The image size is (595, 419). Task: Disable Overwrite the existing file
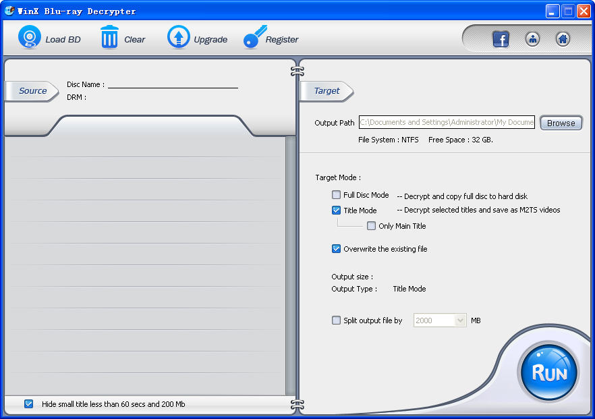coord(336,248)
